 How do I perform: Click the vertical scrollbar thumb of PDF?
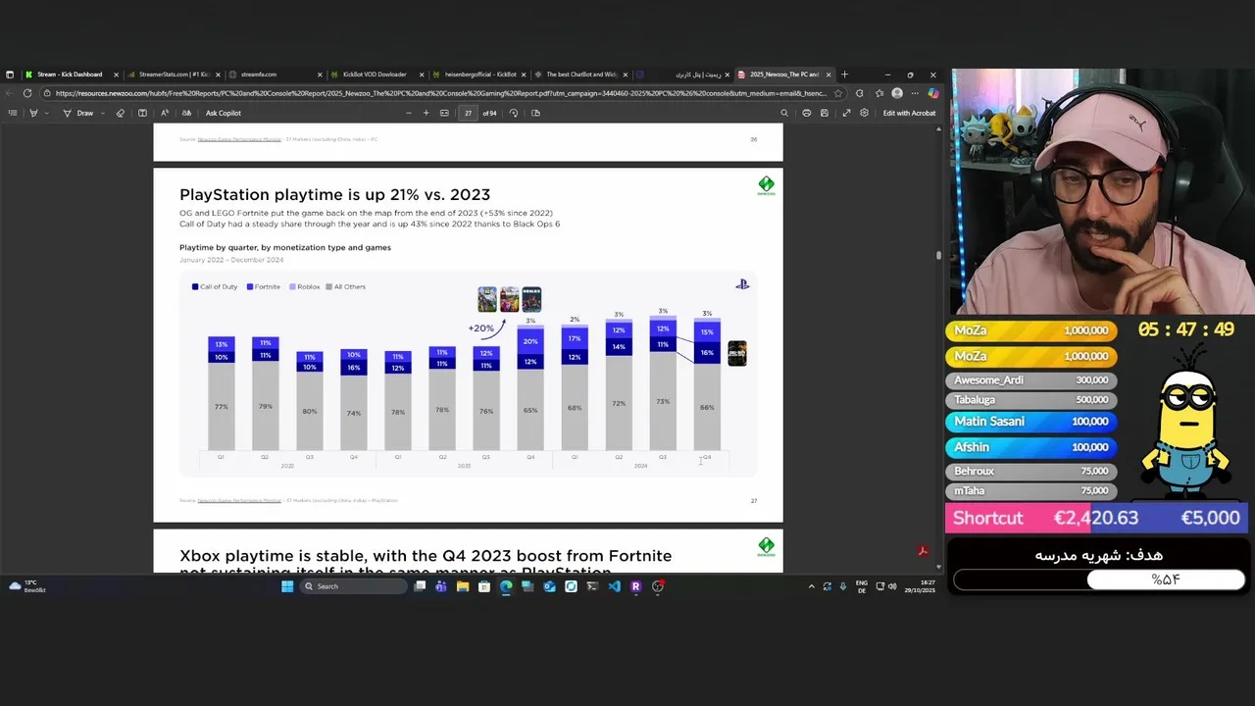point(938,255)
